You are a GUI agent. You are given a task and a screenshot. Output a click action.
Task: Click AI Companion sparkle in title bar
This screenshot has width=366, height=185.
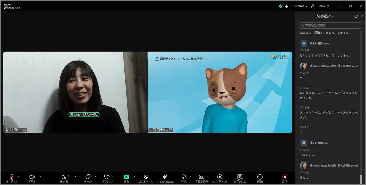point(287,6)
